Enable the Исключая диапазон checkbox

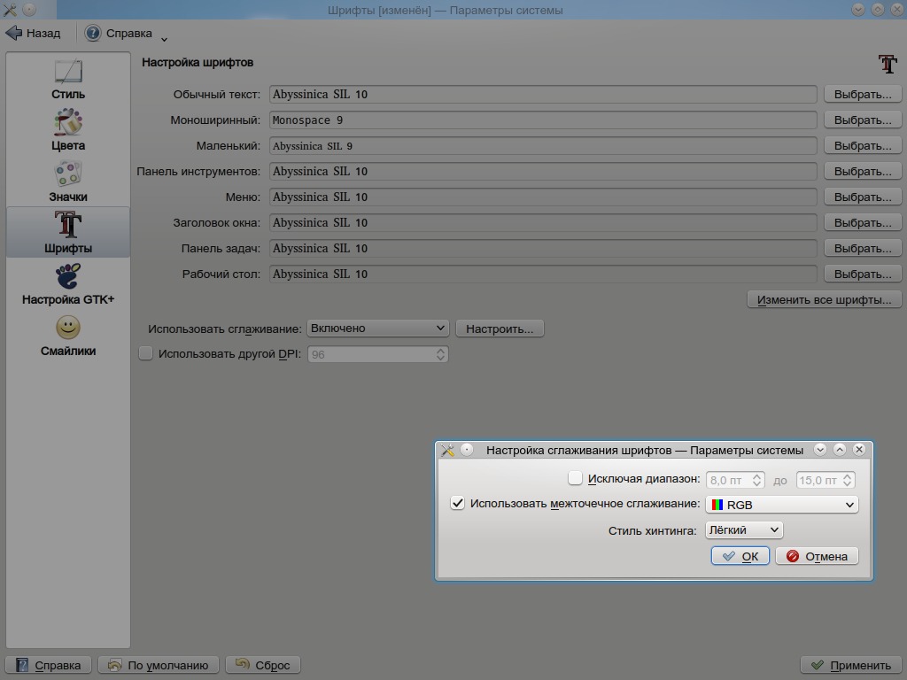tap(576, 479)
